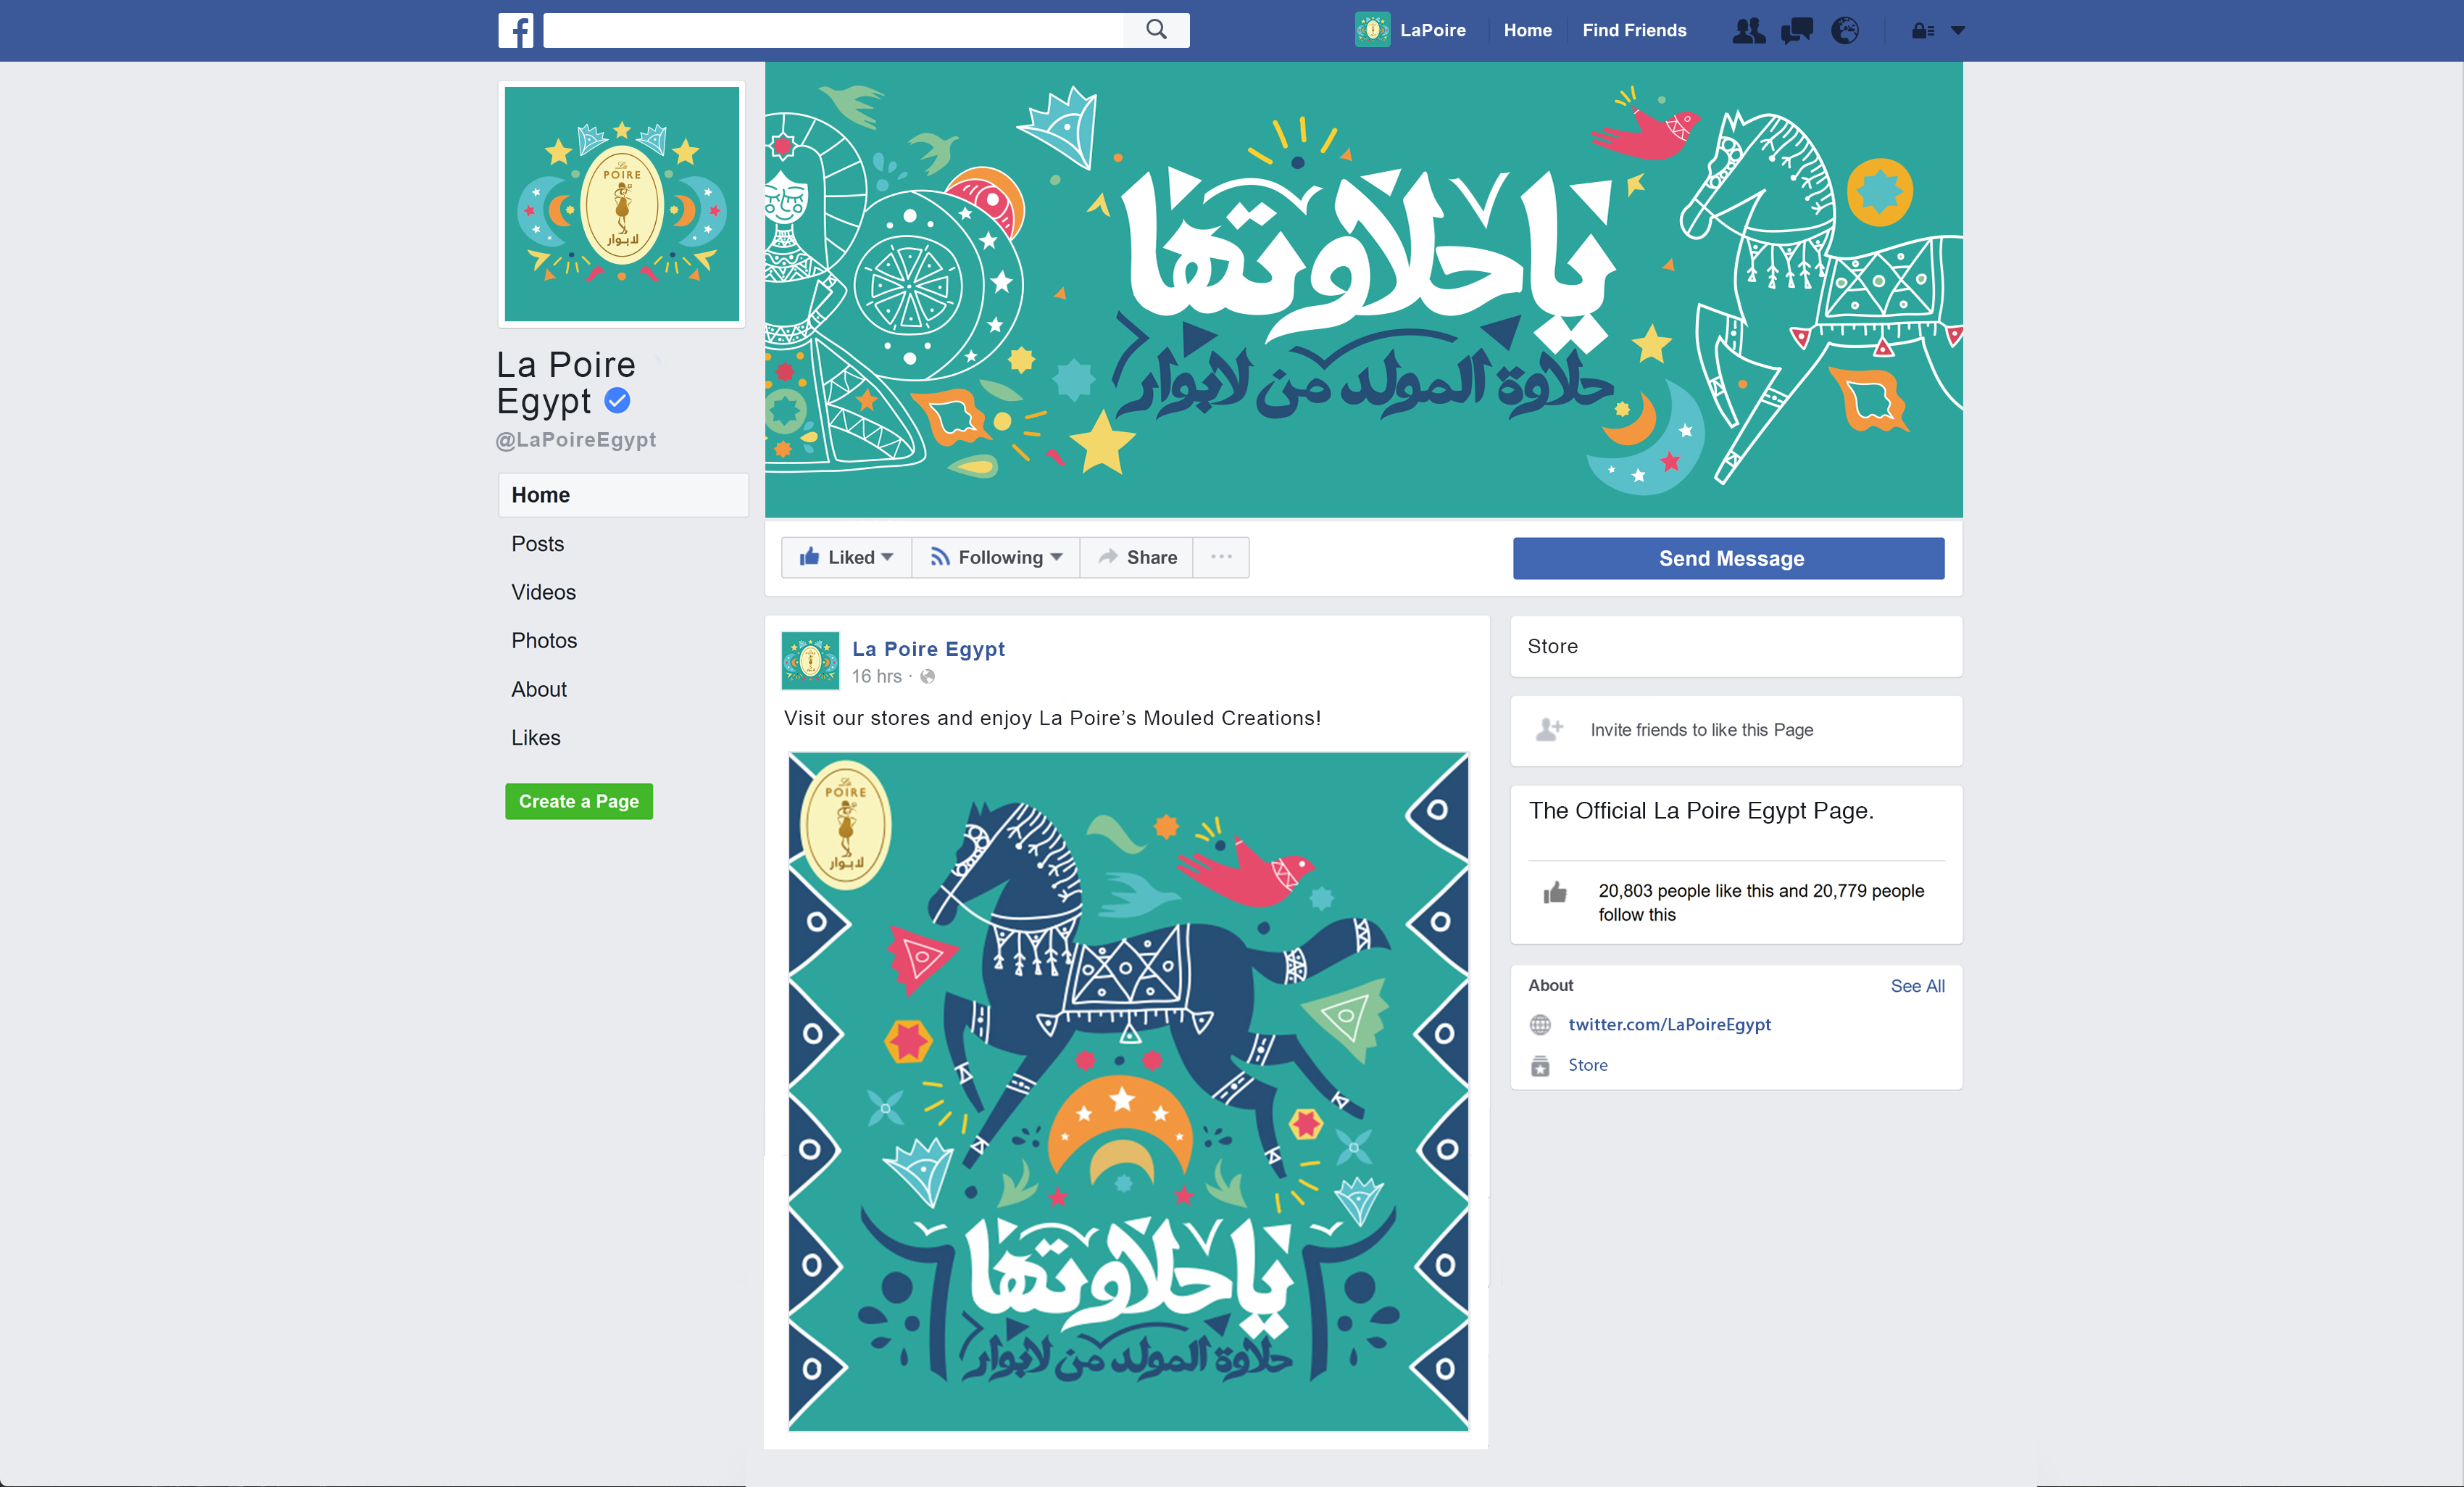Open notifications globe icon
Screen dimensions: 2464x1487
(1845, 31)
